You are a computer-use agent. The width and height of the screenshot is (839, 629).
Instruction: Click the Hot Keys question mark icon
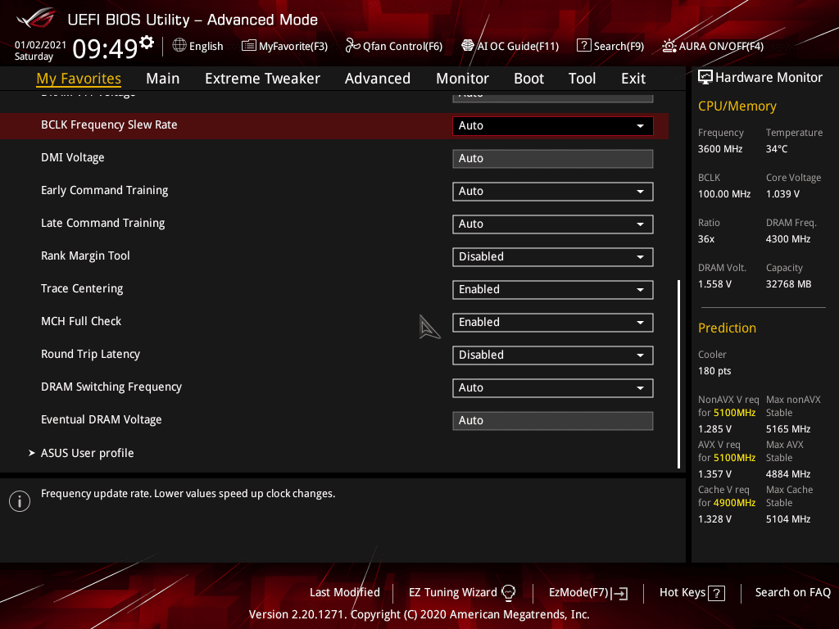tap(716, 593)
